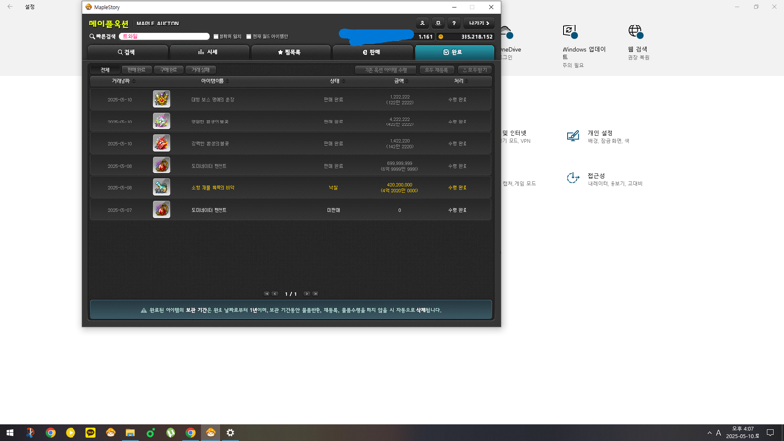This screenshot has height=441, width=784.
Task: Click the boss medal item icon in first row
Action: click(x=161, y=99)
